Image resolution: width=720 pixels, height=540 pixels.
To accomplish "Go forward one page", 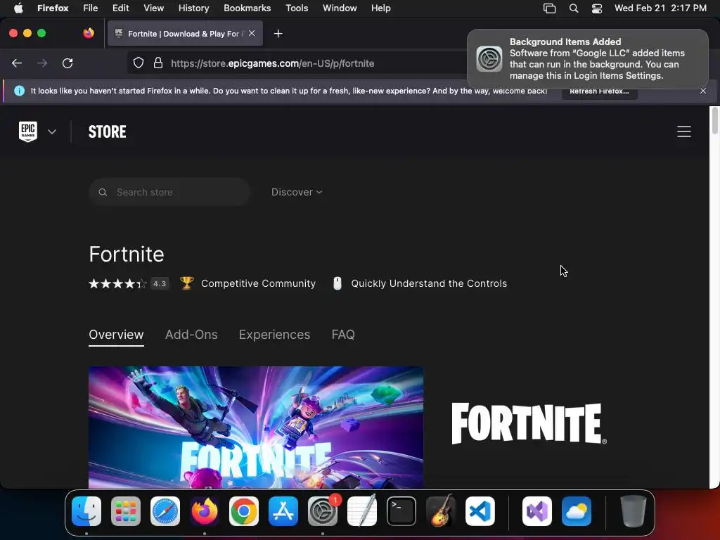I will click(41, 63).
